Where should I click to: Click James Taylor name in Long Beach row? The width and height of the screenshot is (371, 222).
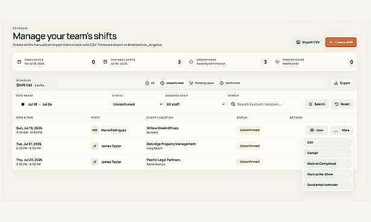coord(111,146)
